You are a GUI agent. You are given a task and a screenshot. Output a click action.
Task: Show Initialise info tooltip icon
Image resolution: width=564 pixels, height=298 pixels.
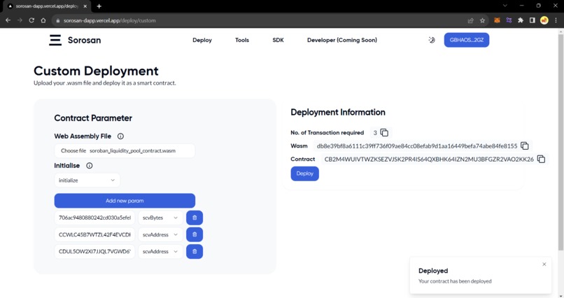(x=89, y=166)
